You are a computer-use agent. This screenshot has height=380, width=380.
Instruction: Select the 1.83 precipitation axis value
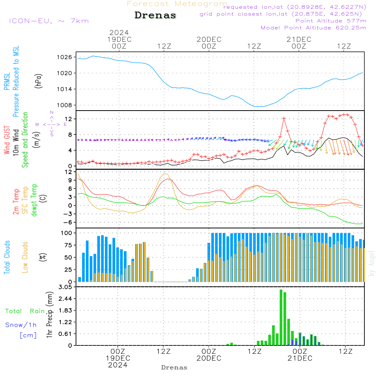click(65, 310)
